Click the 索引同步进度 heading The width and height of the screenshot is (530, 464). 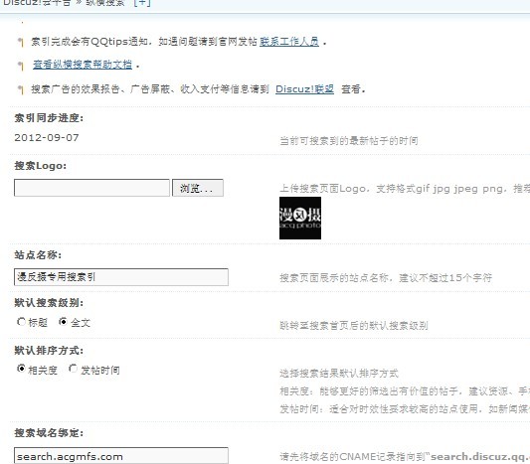click(x=49, y=118)
